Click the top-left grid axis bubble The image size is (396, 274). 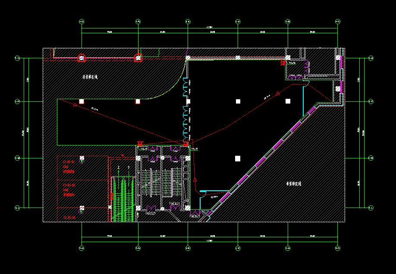click(x=82, y=21)
